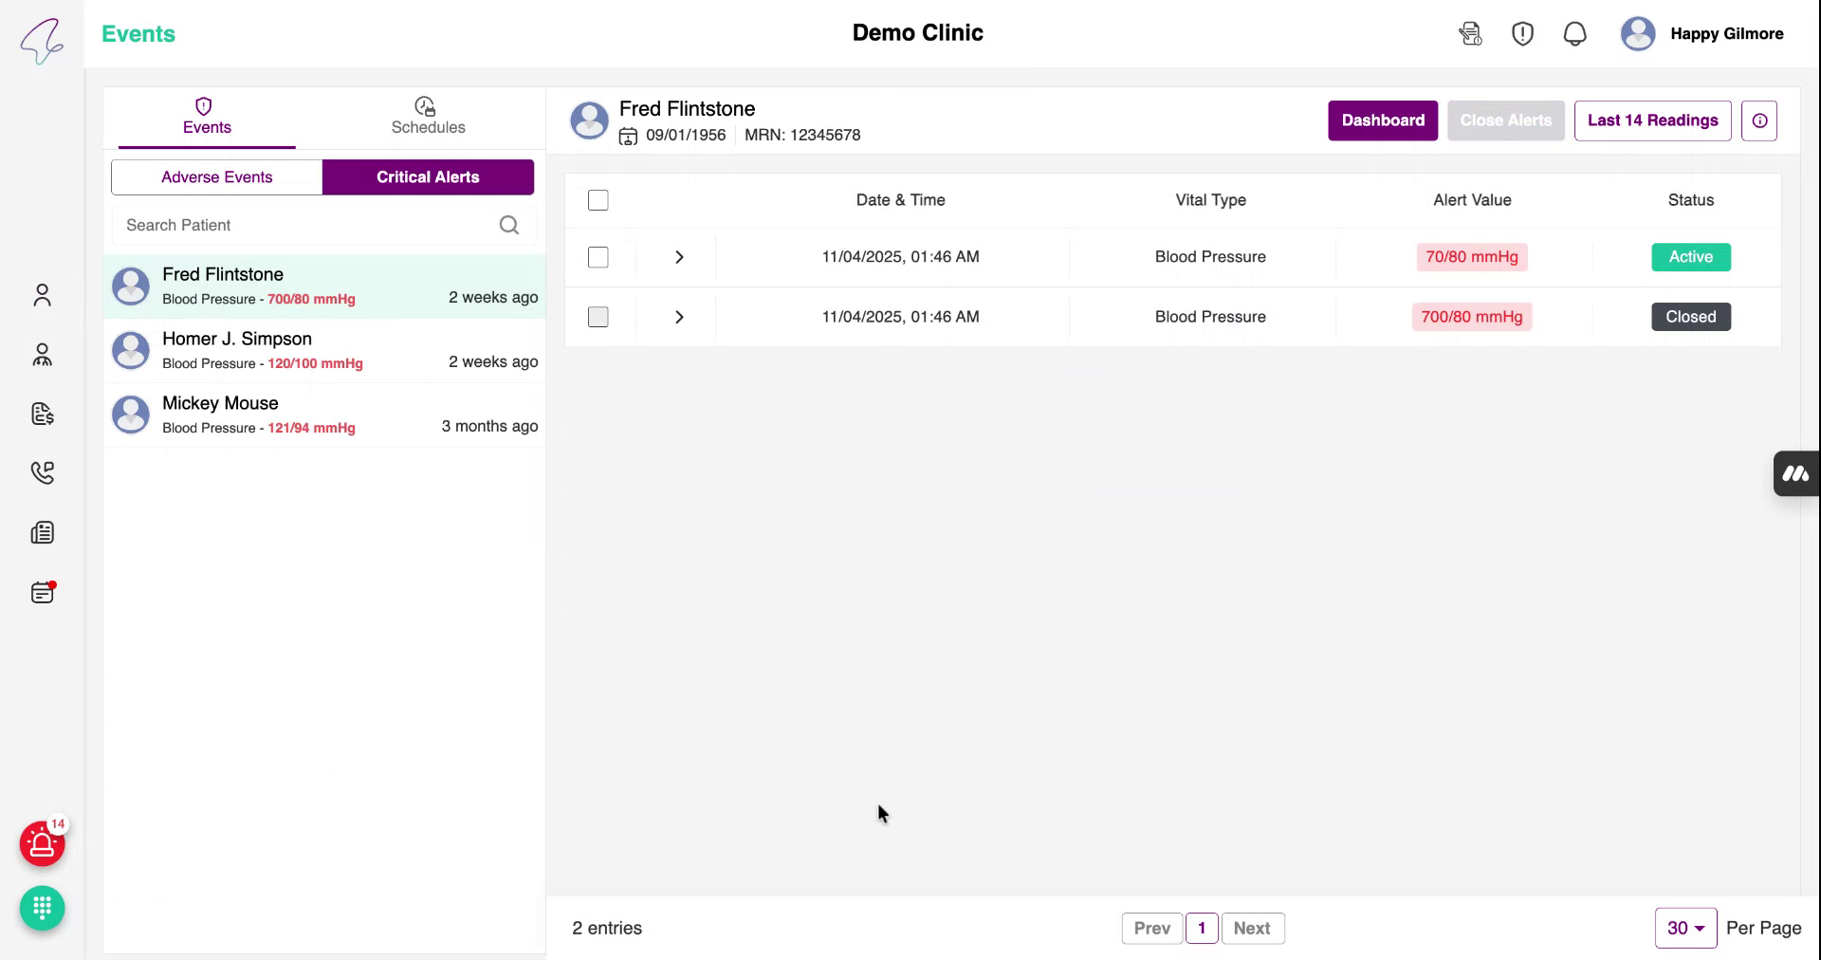Click the Last 14 Readings button
The width and height of the screenshot is (1821, 960).
click(x=1652, y=120)
